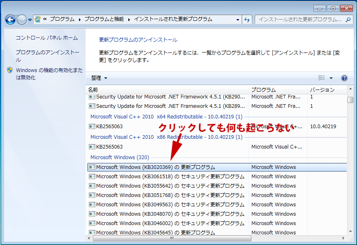Click the vertical scrollbar thumb

click(350, 100)
